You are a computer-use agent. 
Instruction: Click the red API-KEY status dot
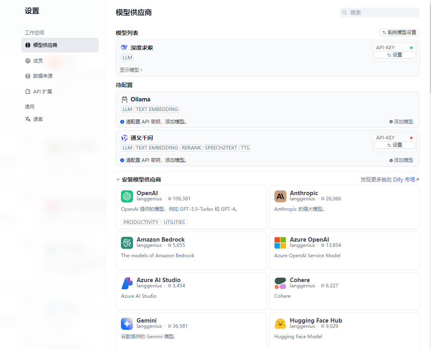(x=411, y=138)
